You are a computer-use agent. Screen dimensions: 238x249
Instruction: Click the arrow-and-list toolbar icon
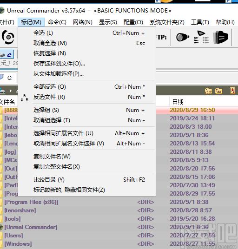coord(201,37)
